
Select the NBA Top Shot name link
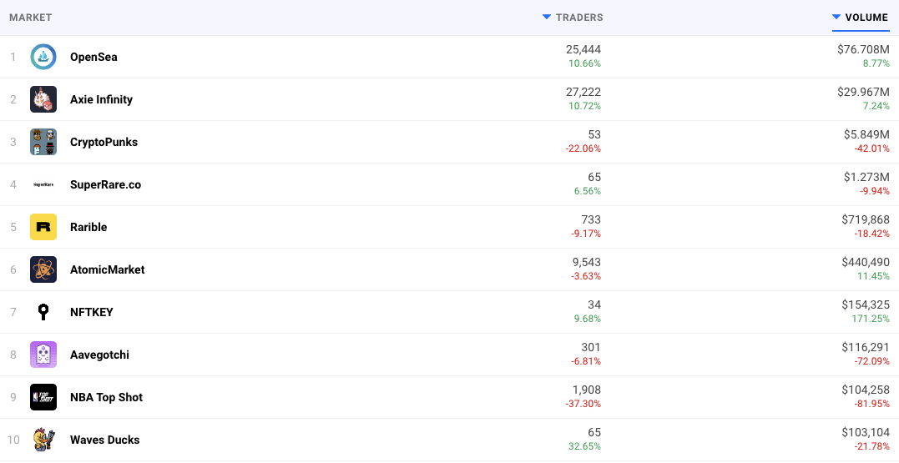[106, 397]
